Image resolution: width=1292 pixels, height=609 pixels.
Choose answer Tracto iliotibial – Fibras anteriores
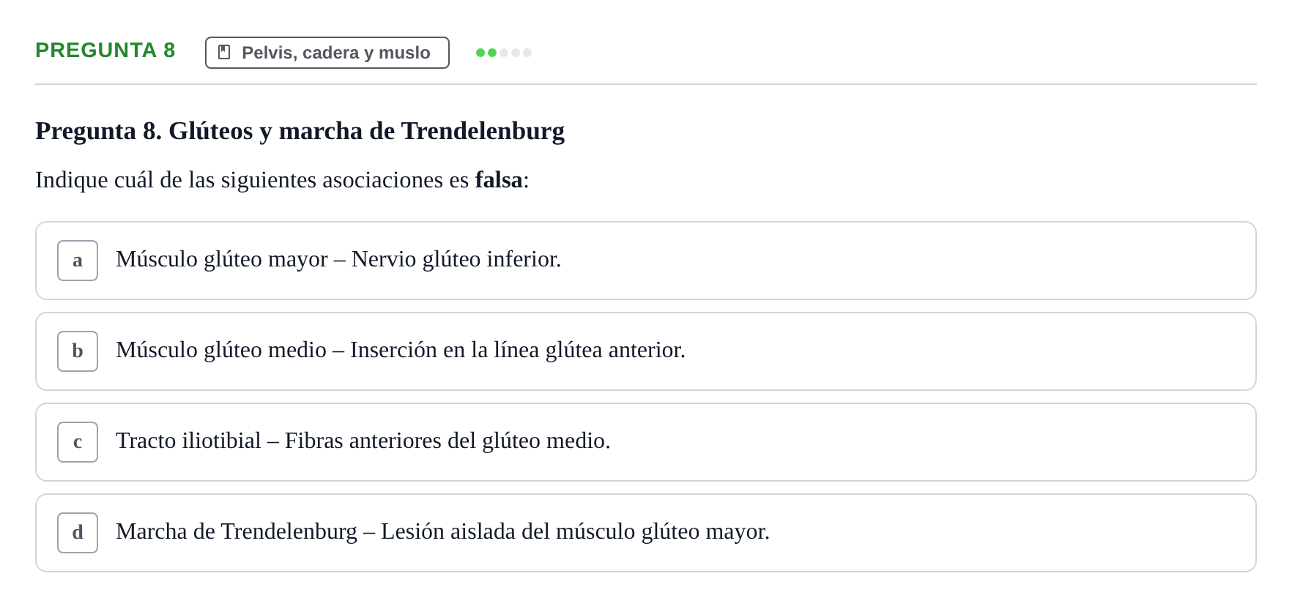646,442
